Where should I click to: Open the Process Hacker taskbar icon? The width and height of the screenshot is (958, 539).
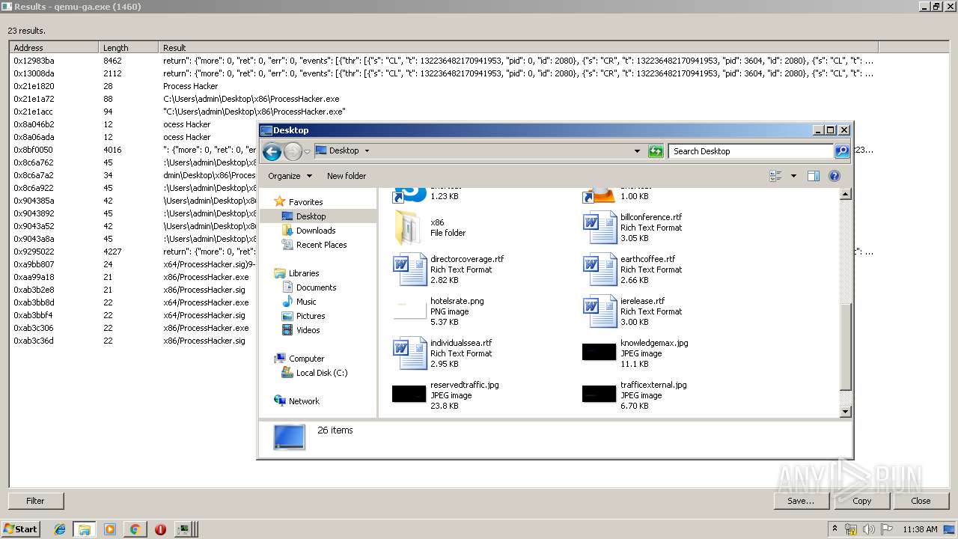click(185, 529)
